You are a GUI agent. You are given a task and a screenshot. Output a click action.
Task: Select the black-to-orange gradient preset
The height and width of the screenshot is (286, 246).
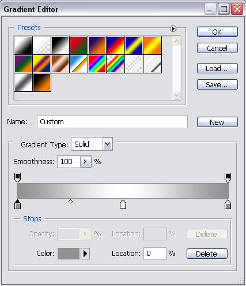[42, 83]
